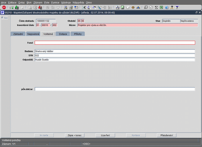
Task: Switch to the Základní tab
Action: 18,34
